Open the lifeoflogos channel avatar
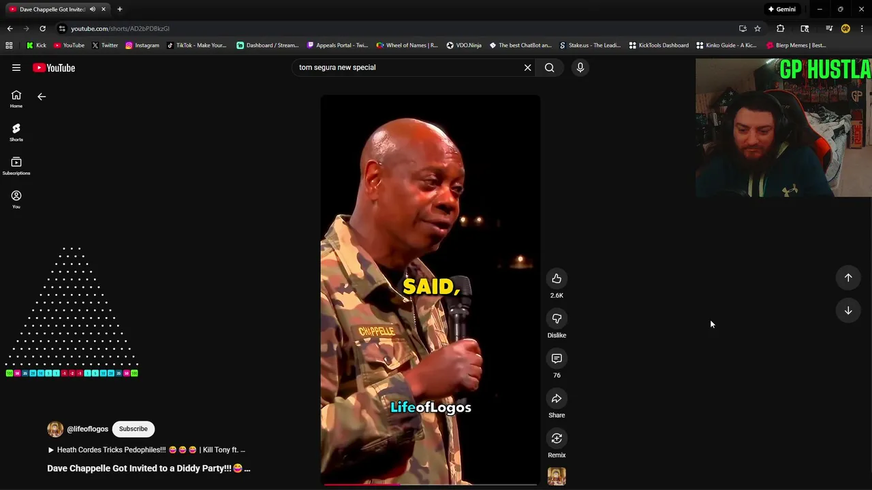The width and height of the screenshot is (872, 490). tap(55, 429)
